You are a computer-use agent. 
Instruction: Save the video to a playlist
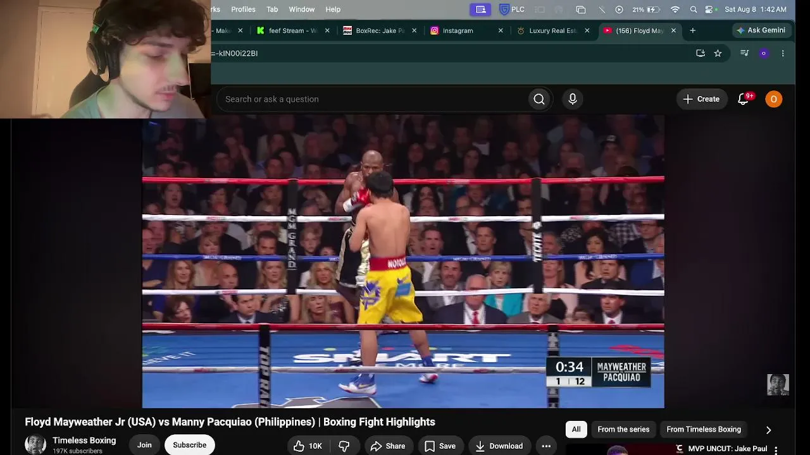click(x=440, y=446)
